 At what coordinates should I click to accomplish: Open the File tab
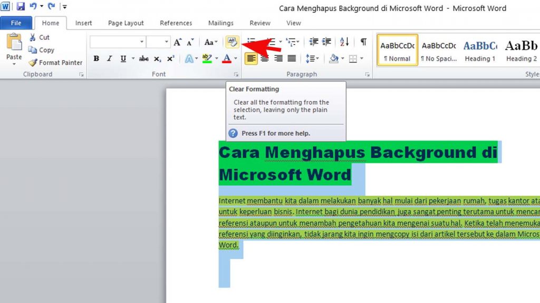16,23
